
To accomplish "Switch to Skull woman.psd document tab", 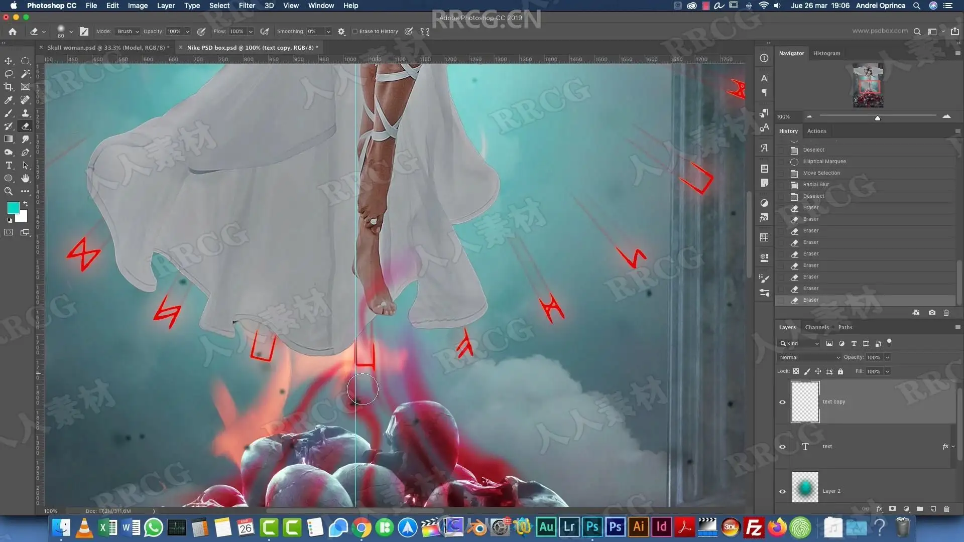I will pyautogui.click(x=106, y=48).
